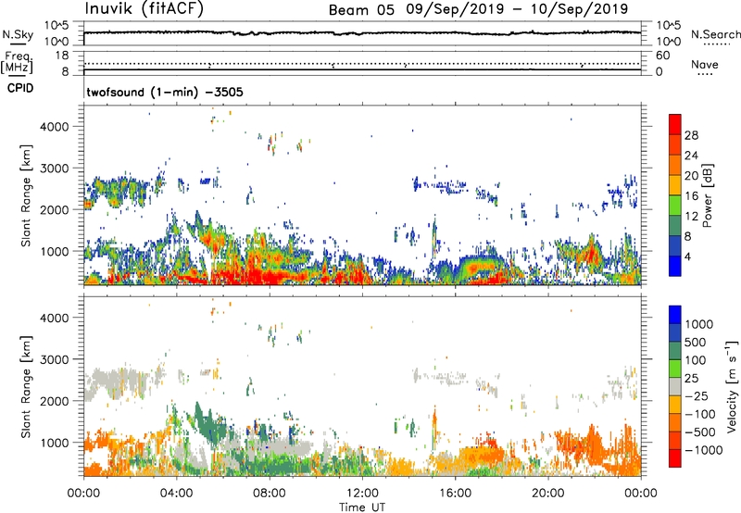The image size is (741, 513).
Task: Click the '2000' tick of the velocity panel
Action: 54,401
